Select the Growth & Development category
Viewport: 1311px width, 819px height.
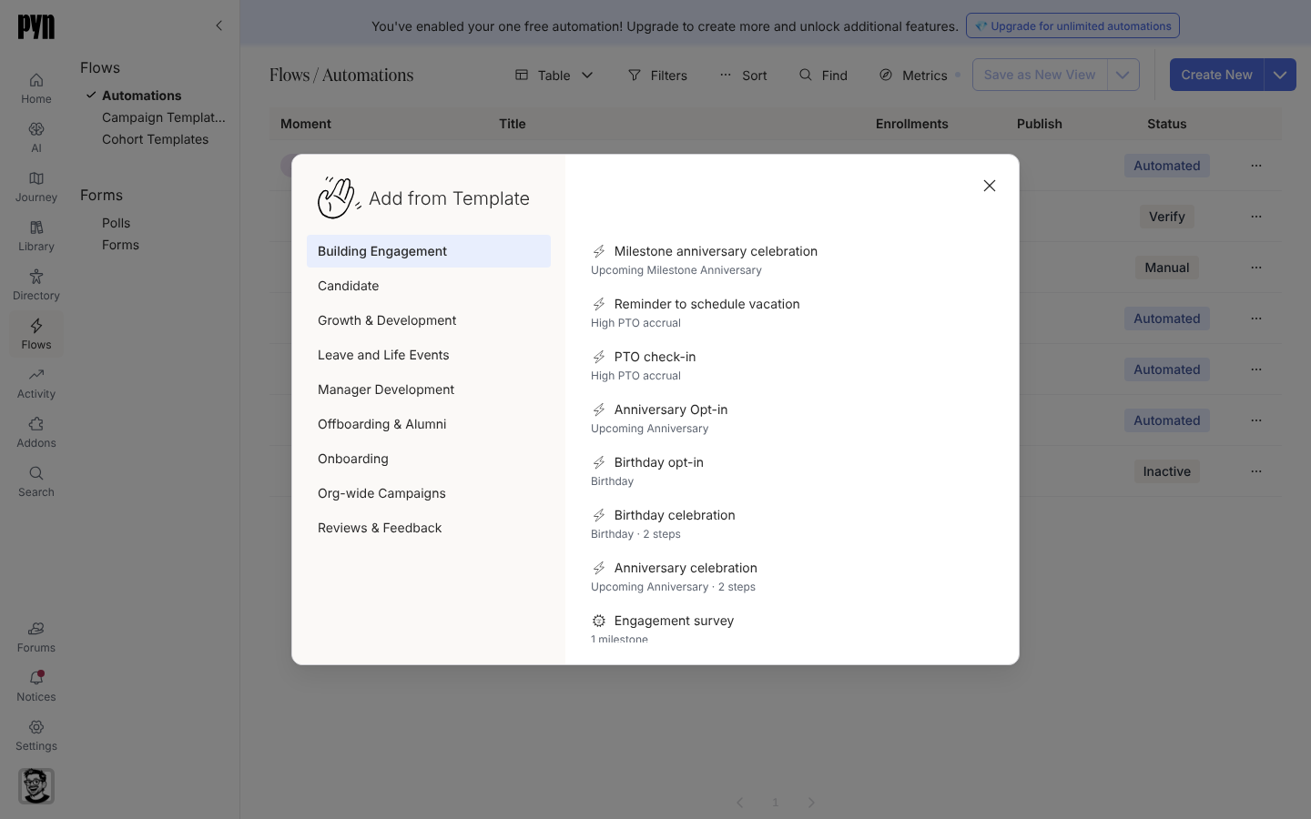[x=429, y=320]
